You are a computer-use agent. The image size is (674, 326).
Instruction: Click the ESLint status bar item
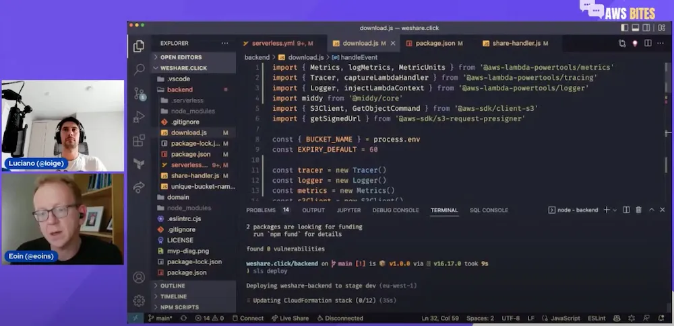pos(596,319)
